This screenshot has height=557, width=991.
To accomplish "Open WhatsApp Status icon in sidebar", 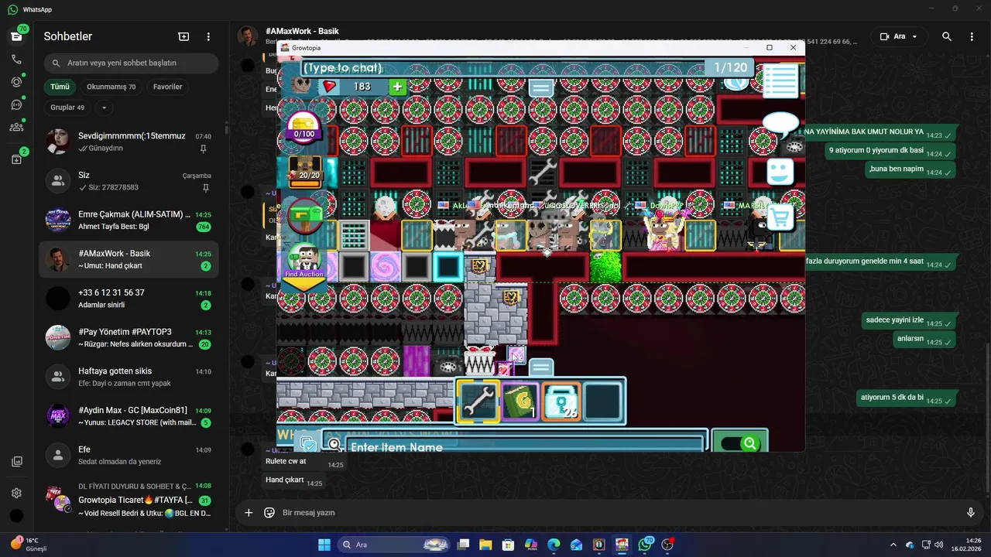I will tap(16, 81).
